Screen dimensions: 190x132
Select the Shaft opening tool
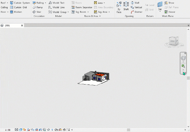point(126,6)
